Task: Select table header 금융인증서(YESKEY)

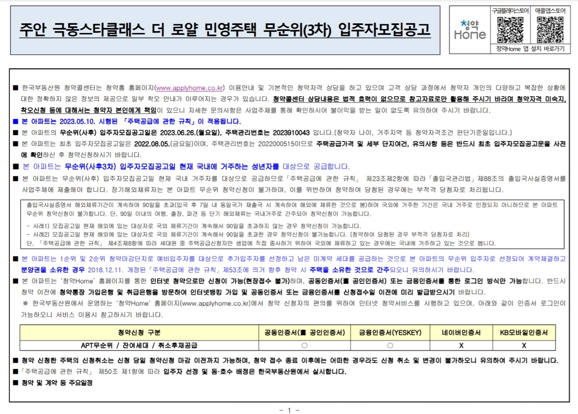Action: tap(390, 332)
